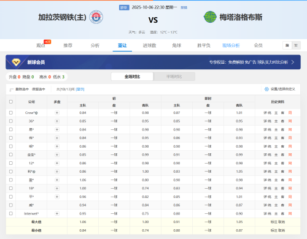Click 取消 in the 最小值 row

(x=282, y=230)
